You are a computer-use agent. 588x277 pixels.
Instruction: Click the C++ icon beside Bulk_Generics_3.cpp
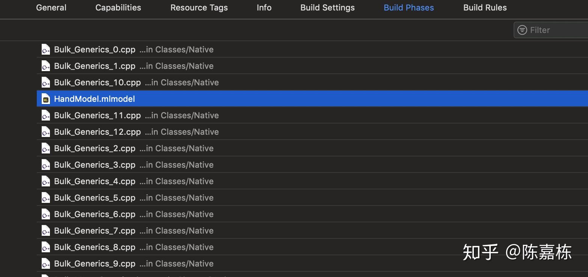pos(46,165)
